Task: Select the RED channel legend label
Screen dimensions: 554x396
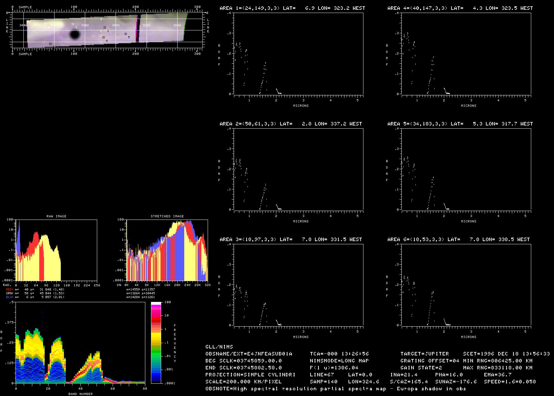Action: coord(9,289)
